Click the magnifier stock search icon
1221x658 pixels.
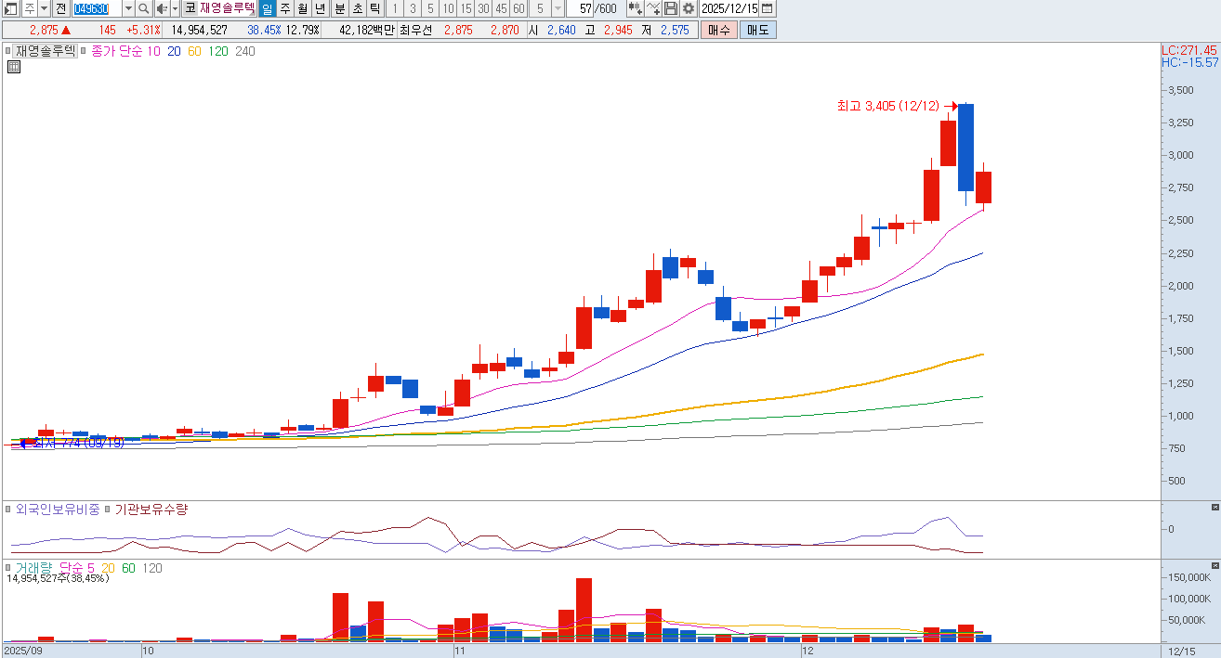(144, 8)
